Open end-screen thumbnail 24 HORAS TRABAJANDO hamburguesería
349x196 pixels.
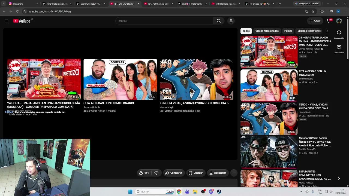point(44,79)
